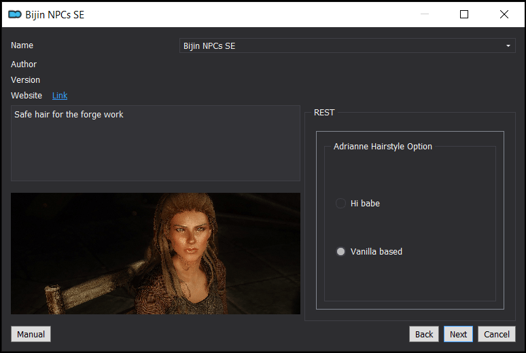This screenshot has height=353, width=526.
Task: Click the Manual button
Action: [31, 334]
